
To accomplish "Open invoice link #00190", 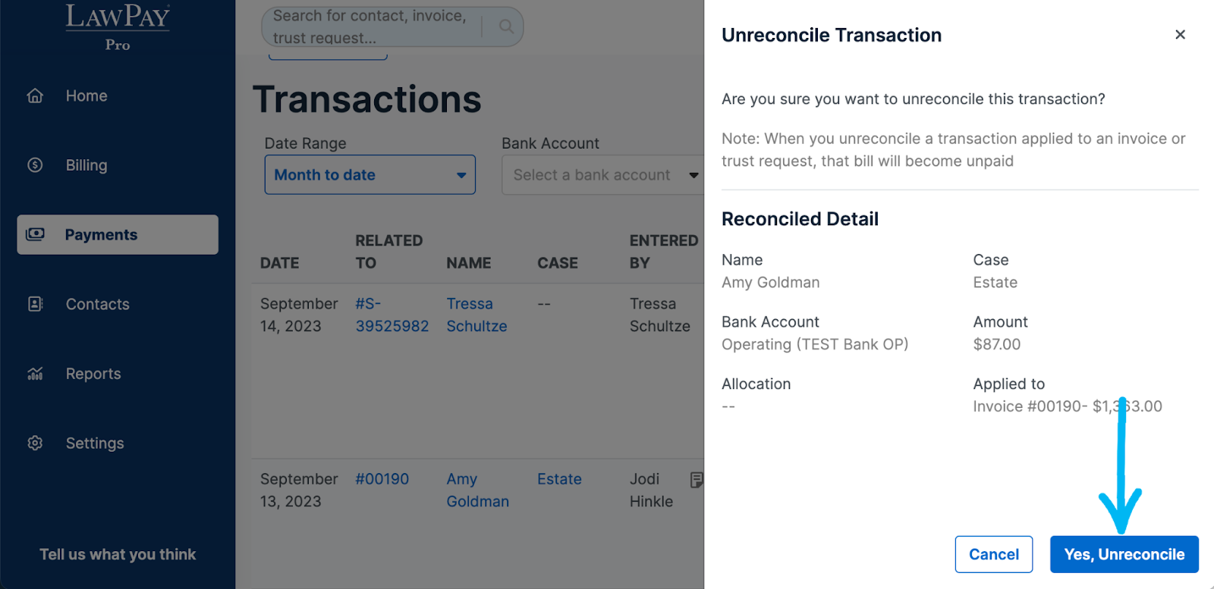I will 382,479.
